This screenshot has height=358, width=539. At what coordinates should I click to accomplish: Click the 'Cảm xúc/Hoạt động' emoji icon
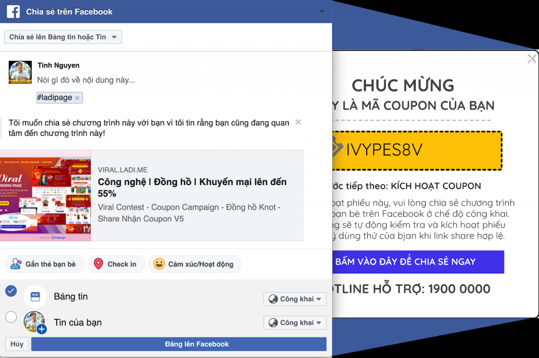coord(159,264)
